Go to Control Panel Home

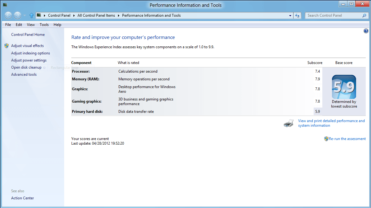click(x=28, y=34)
